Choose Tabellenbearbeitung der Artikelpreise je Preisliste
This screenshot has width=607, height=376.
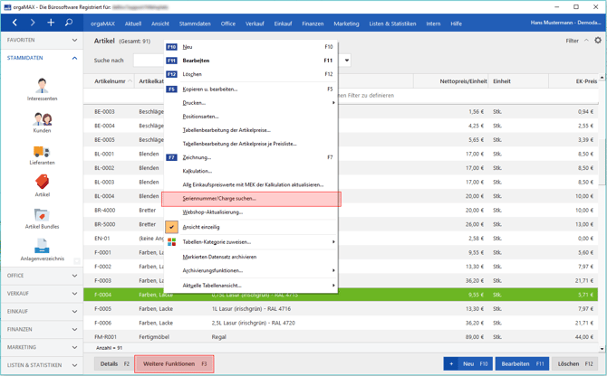click(251, 144)
